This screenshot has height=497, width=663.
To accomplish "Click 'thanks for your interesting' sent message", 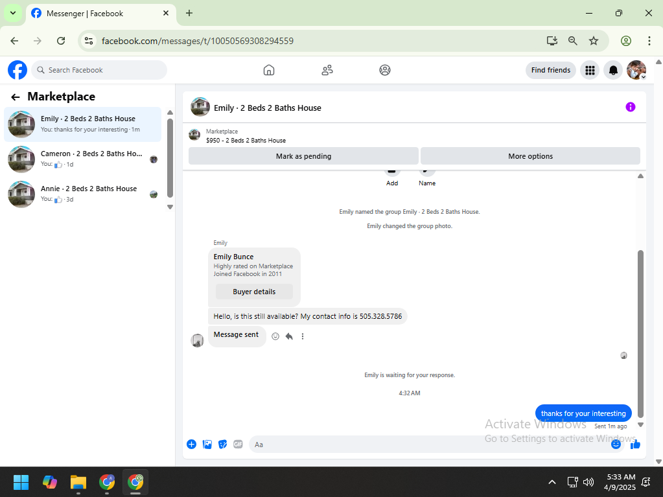I will 583,413.
